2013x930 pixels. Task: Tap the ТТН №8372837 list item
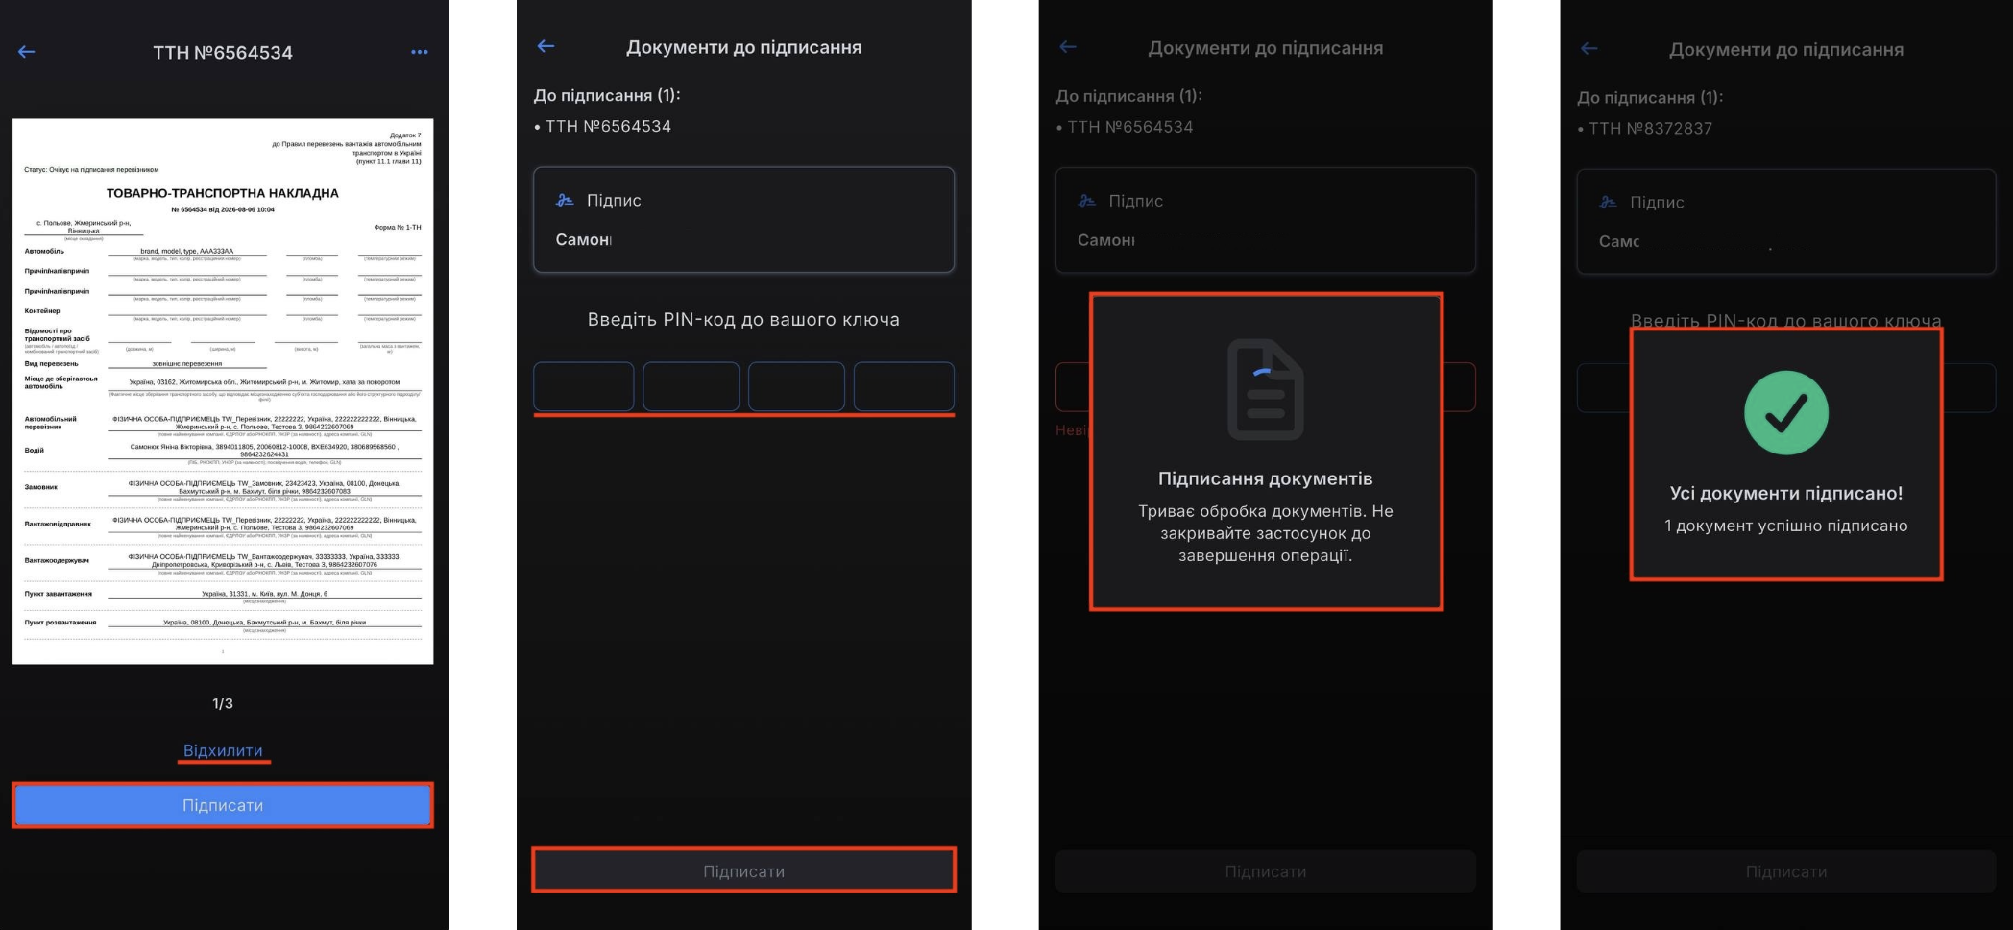coord(1645,128)
